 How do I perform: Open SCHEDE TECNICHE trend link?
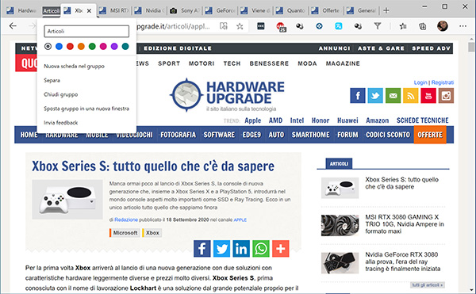click(x=422, y=120)
